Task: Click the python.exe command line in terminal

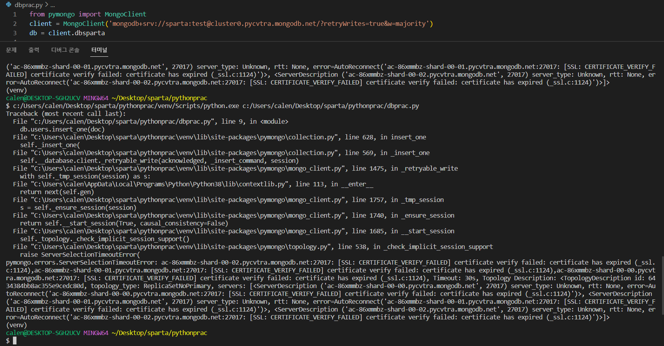Action: pos(212,106)
